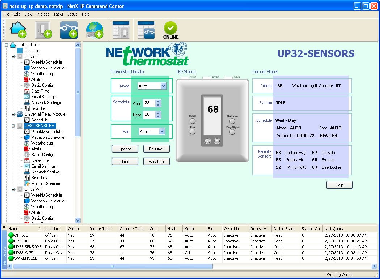The height and width of the screenshot is (279, 380).
Task: Click the green status dot for WAREHOUSE
Action: [11, 258]
